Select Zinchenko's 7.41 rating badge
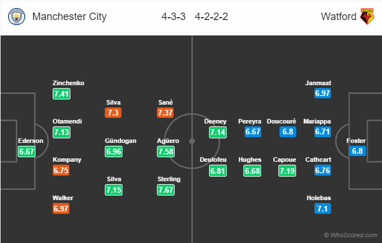 click(x=61, y=94)
